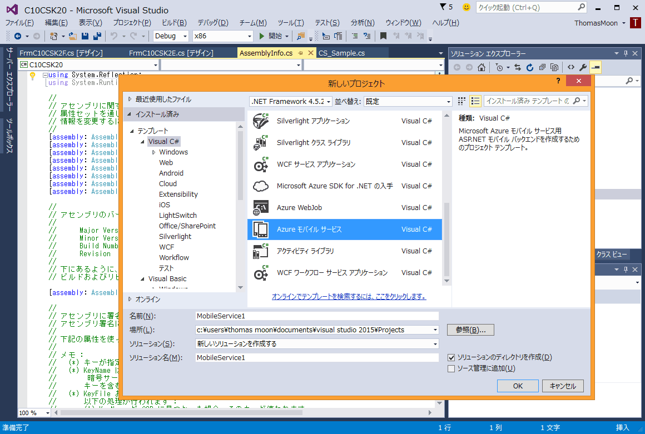
Task: Click the View Code icon in Solution Explorer
Action: (571, 67)
